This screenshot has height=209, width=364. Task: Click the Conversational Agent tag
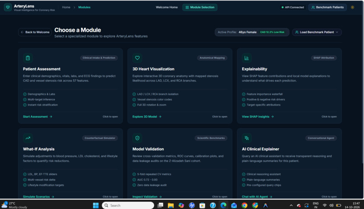[x=321, y=138]
